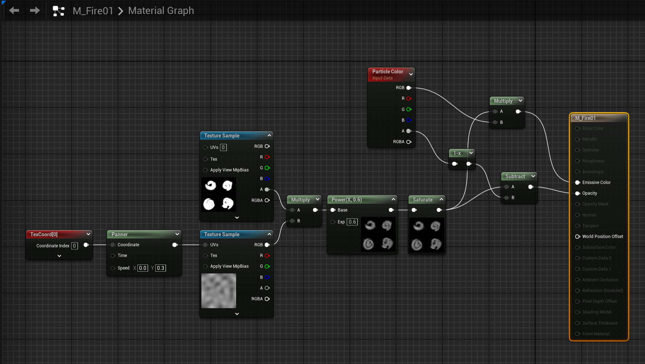Screen dimensions: 645x364
Task: Collapse the top Texture Sample node header
Action: pyautogui.click(x=269, y=135)
